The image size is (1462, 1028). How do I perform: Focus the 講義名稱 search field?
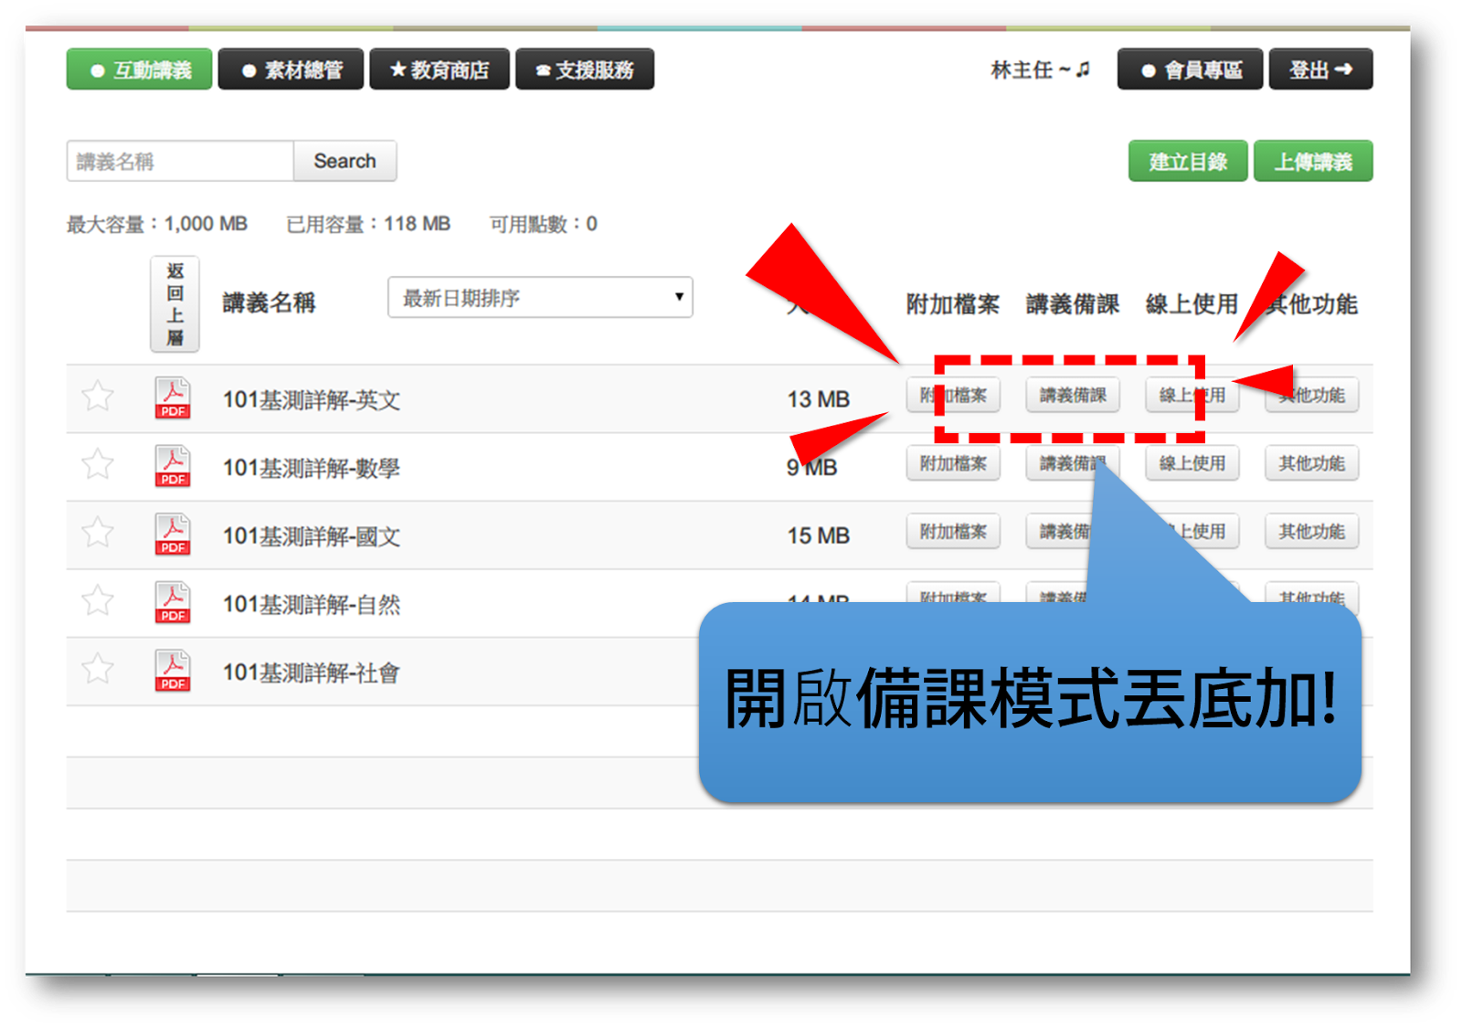click(180, 162)
